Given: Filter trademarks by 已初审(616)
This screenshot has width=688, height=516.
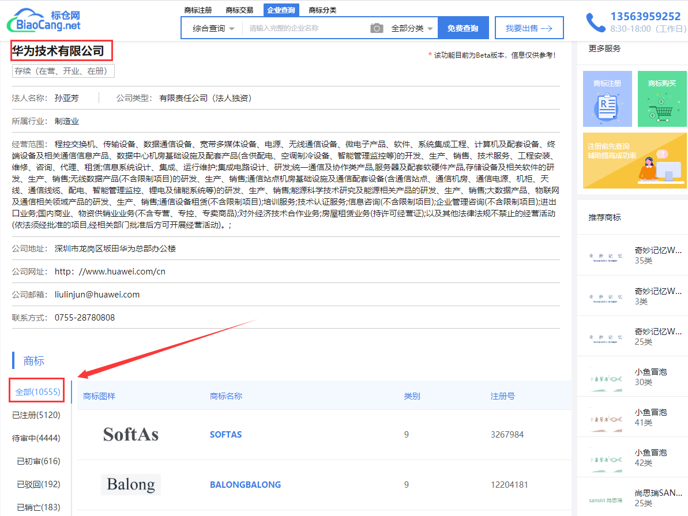Looking at the screenshot, I should (x=38, y=461).
